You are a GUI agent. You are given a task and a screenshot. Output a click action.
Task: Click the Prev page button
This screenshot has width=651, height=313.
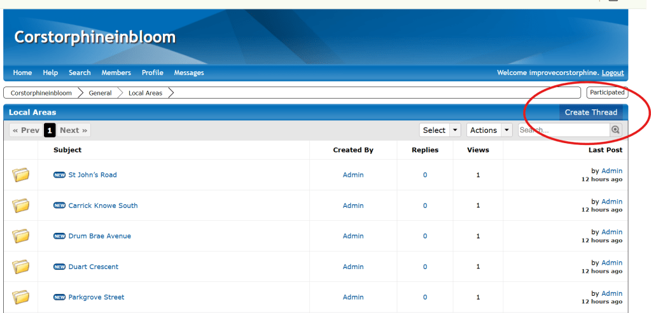tap(26, 130)
